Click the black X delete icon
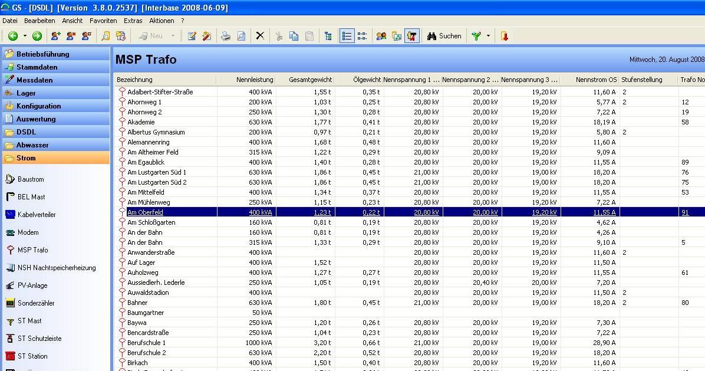The height and width of the screenshot is (371, 705). 260,36
